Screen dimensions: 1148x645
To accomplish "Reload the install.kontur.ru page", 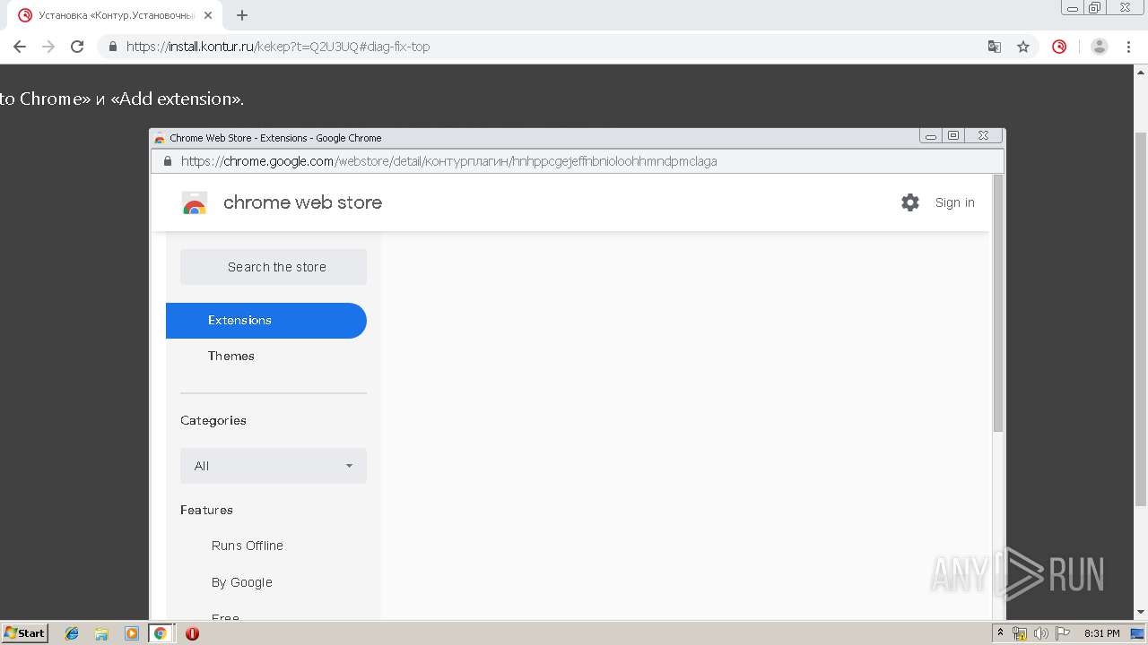I will point(77,47).
